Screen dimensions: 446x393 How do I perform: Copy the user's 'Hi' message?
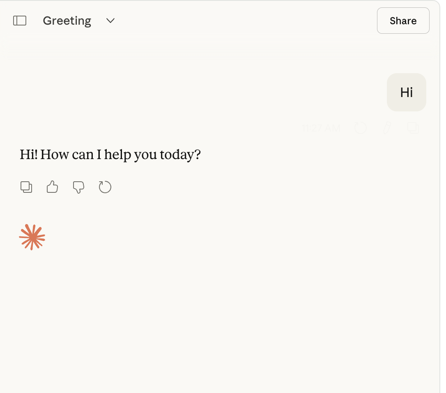pos(413,128)
